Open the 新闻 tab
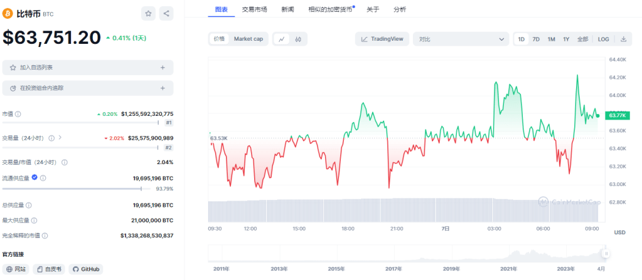 tap(287, 9)
